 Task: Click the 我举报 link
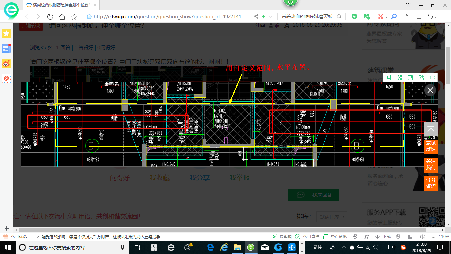tap(240, 178)
